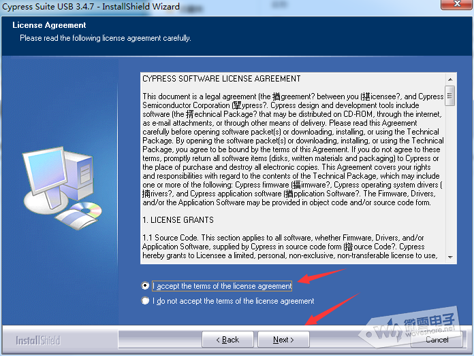
Task: Click the InstallShield logo
Action: click(x=38, y=340)
